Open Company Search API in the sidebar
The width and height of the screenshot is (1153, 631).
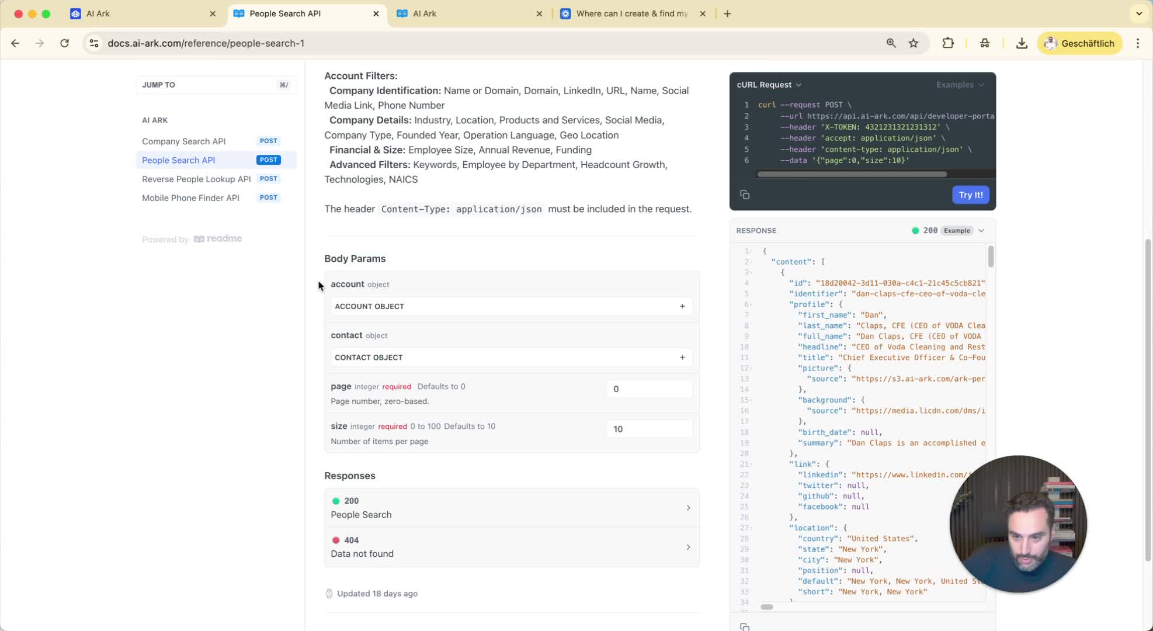[183, 141]
